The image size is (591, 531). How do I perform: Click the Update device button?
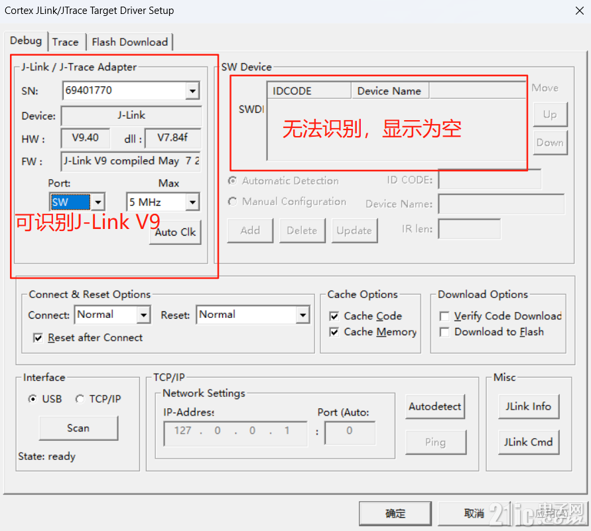coord(354,230)
